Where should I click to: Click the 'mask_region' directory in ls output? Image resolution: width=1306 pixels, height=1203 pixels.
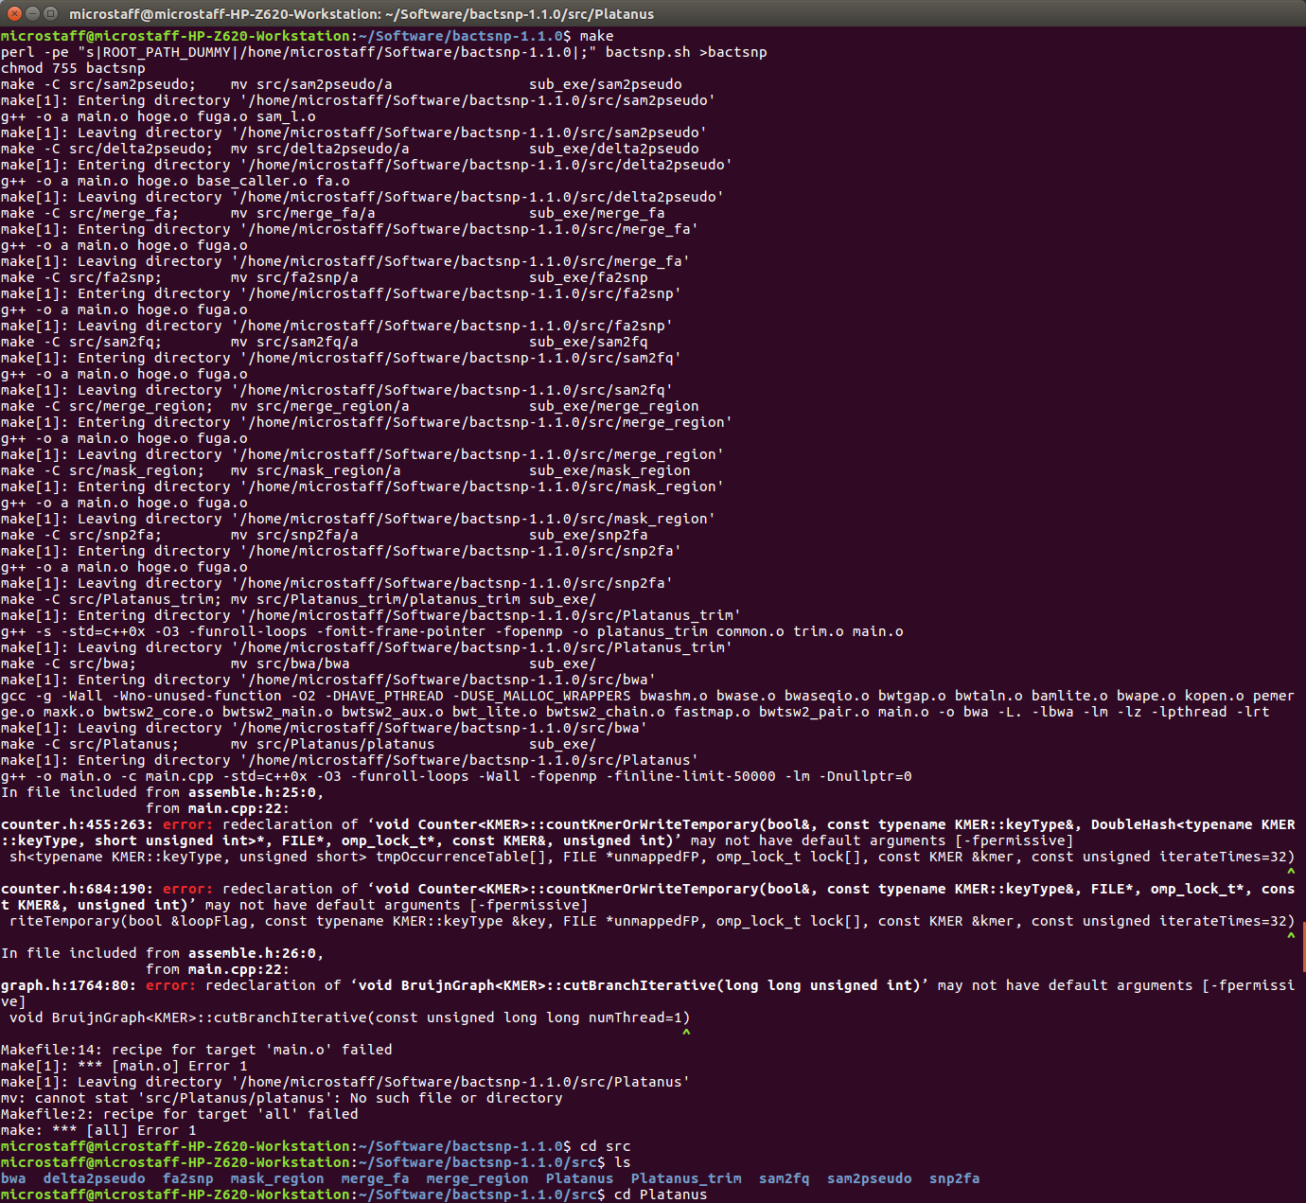277,1178
